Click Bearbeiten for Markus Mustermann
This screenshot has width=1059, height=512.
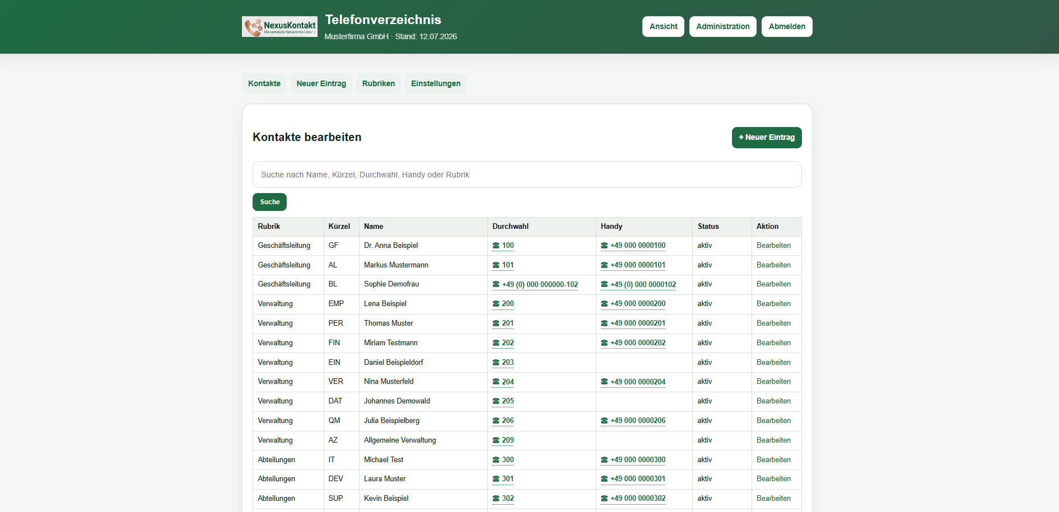(773, 265)
